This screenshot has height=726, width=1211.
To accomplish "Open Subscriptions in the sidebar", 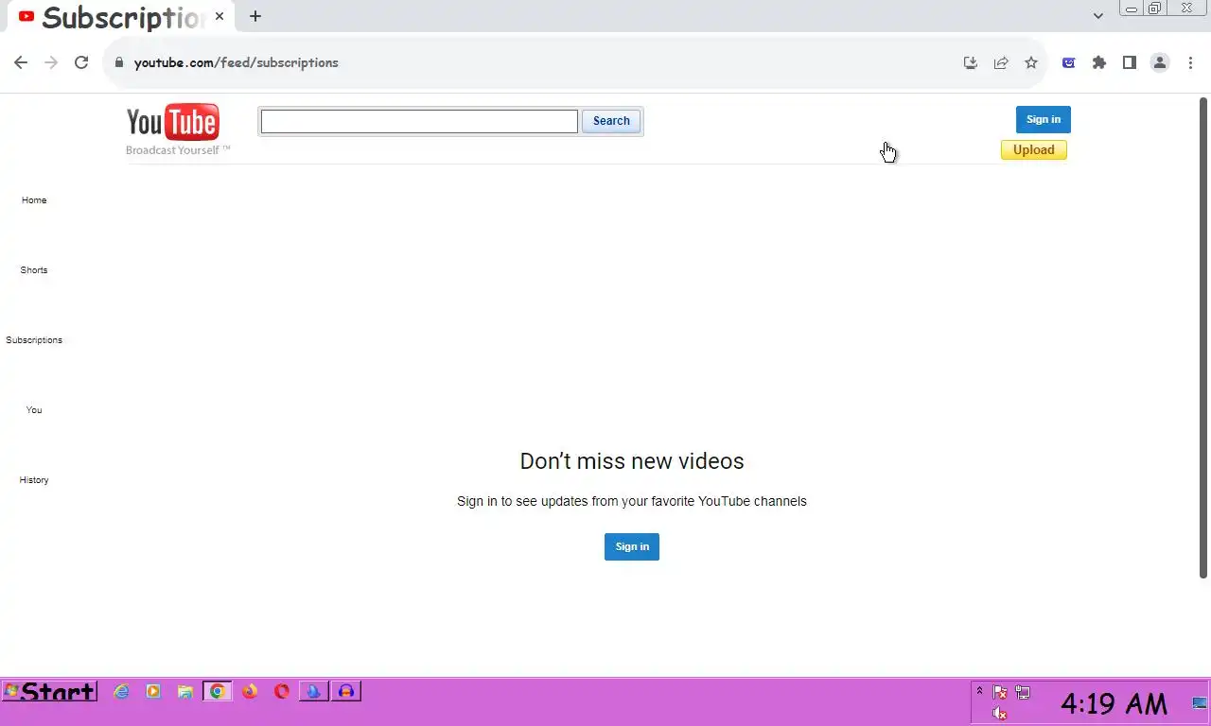I will click(x=34, y=340).
